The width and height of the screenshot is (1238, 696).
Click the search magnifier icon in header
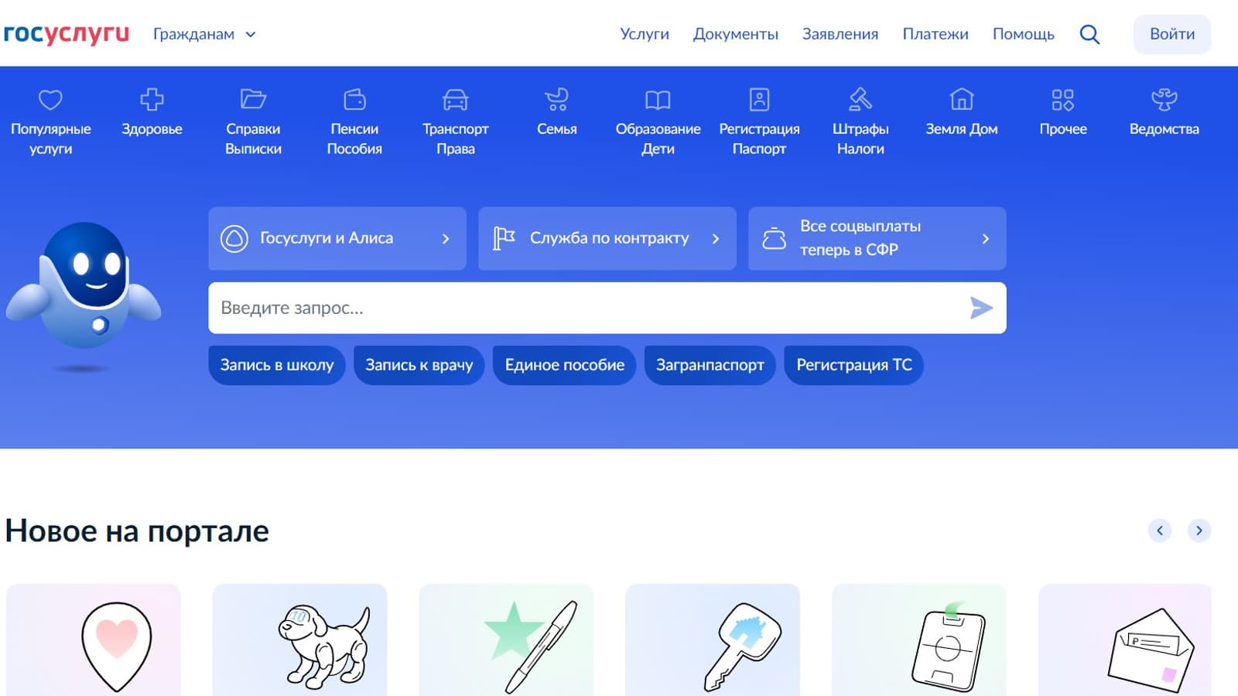tap(1089, 34)
